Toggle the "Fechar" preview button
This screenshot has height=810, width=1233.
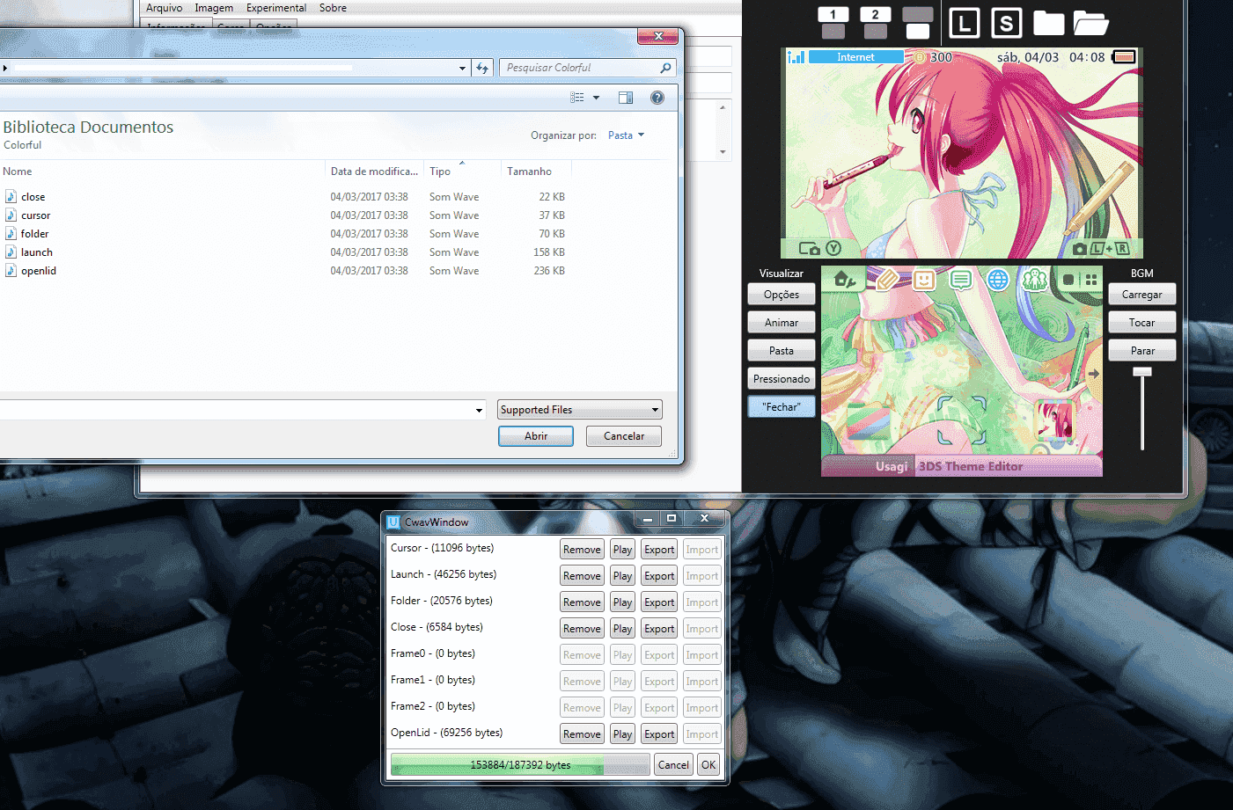[x=782, y=407]
